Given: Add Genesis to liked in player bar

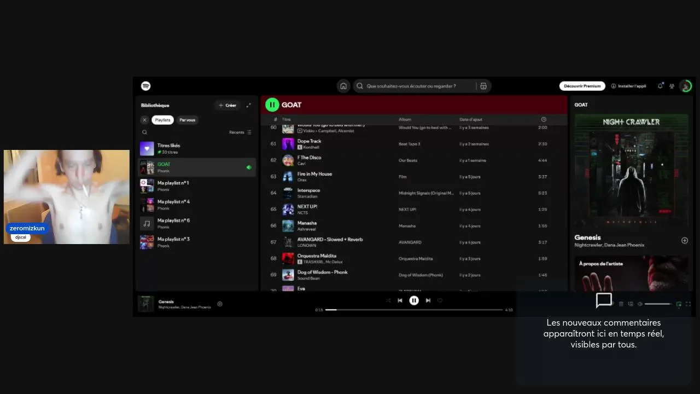Looking at the screenshot, I should (220, 304).
